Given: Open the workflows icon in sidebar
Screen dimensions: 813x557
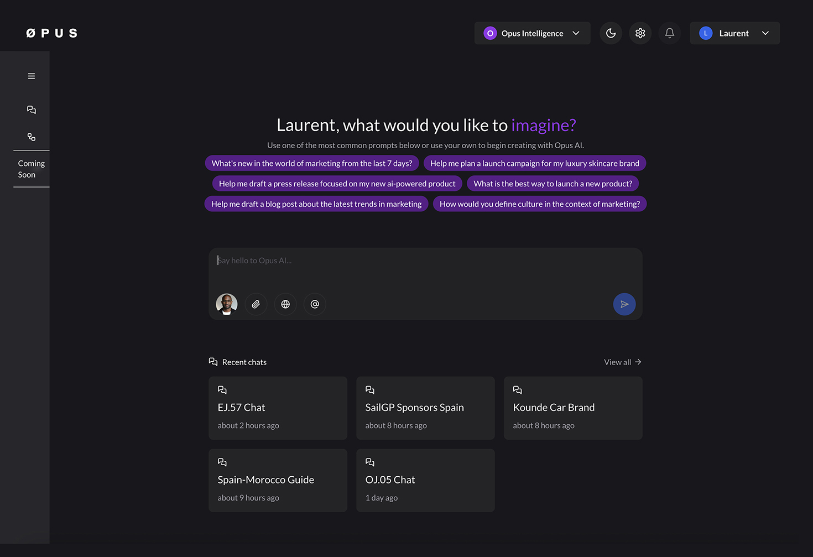Looking at the screenshot, I should [x=32, y=137].
